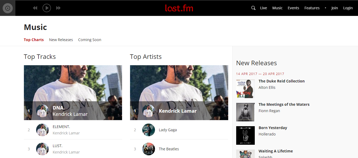Open the ELEMENT. track link
358x158 pixels.
tap(61, 127)
